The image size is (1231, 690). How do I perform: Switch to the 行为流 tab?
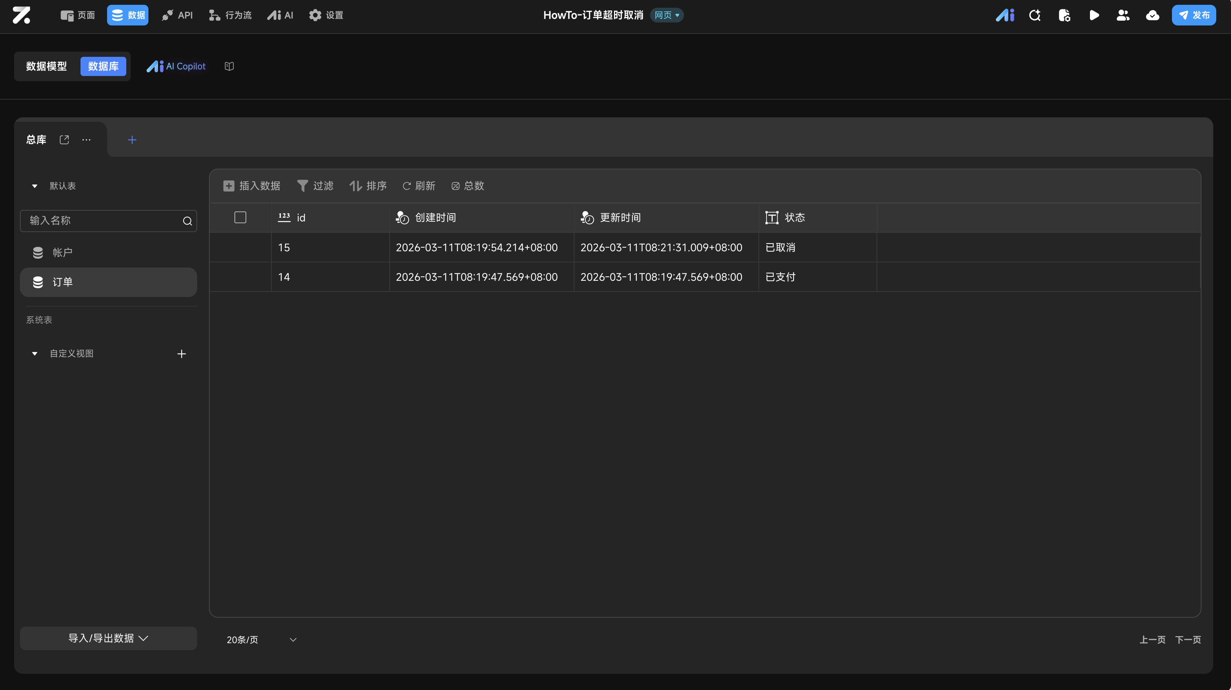point(230,15)
